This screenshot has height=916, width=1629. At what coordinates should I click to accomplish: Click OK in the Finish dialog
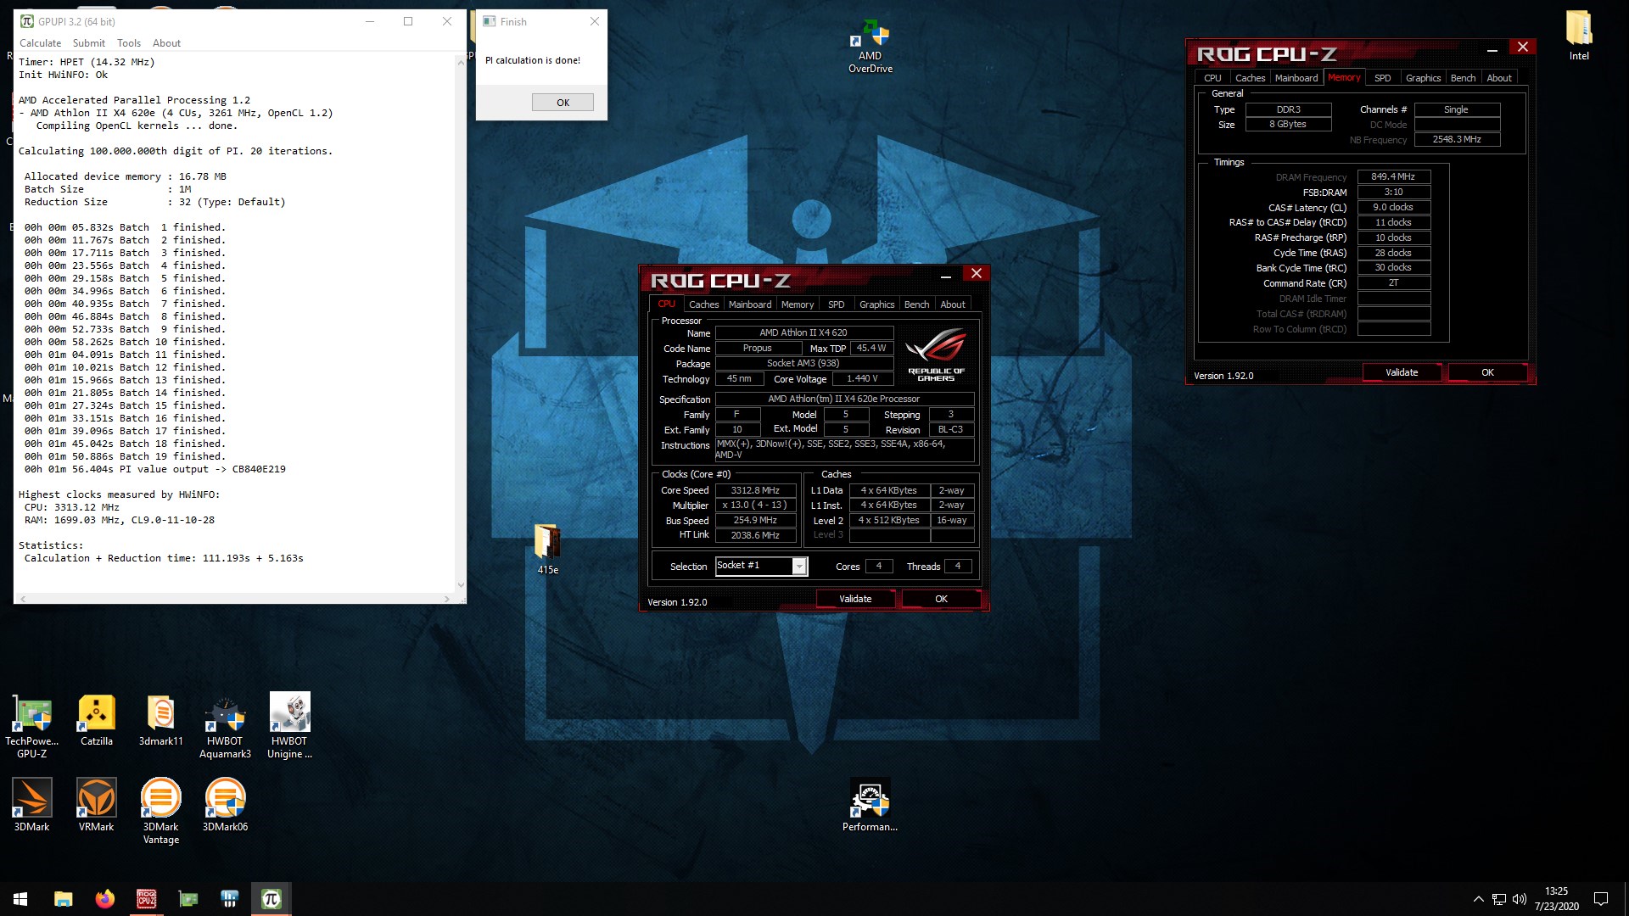point(563,103)
